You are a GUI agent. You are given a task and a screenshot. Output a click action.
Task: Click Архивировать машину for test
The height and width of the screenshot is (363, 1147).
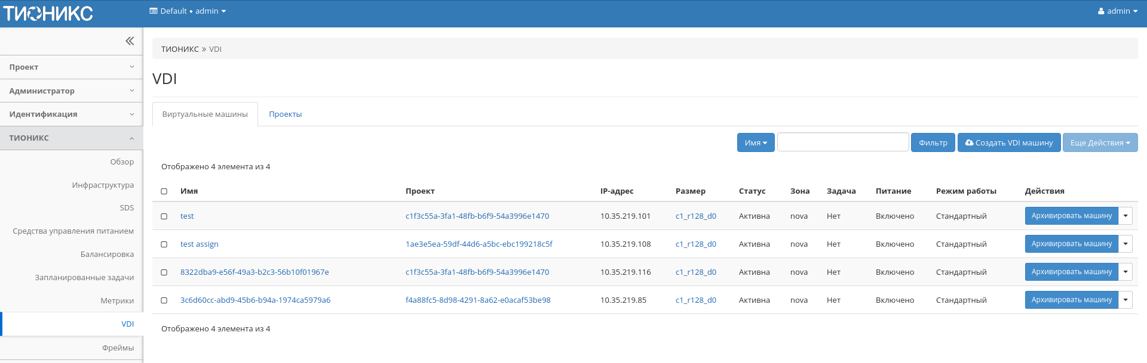coord(1071,216)
